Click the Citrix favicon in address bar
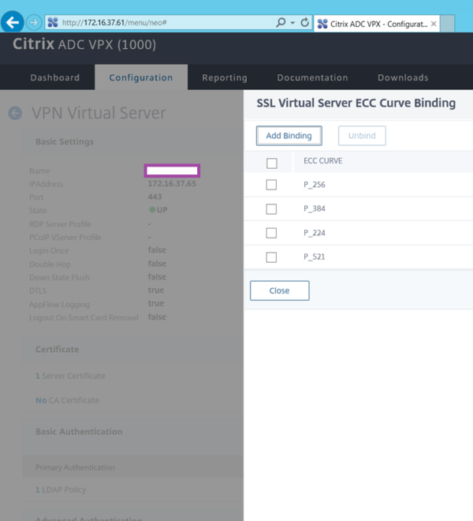 pyautogui.click(x=53, y=23)
